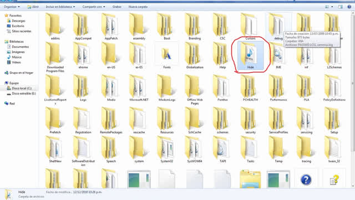
Task: Click Nueva carpeta button
Action: coord(138,7)
